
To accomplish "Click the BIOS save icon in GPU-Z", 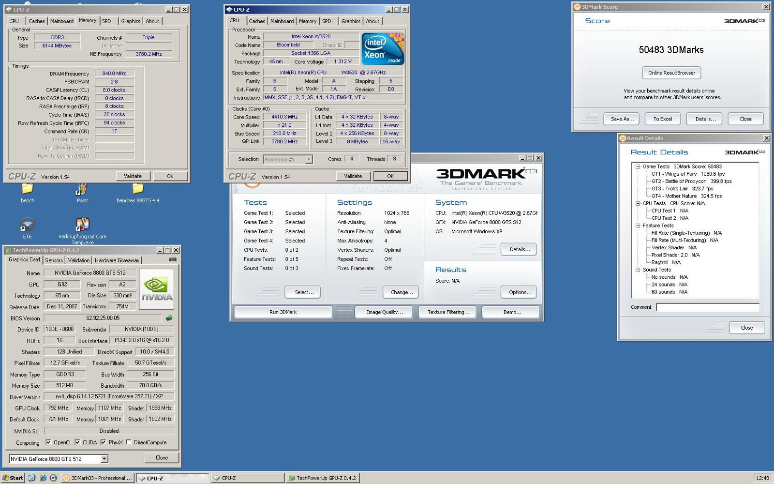I will pyautogui.click(x=169, y=318).
